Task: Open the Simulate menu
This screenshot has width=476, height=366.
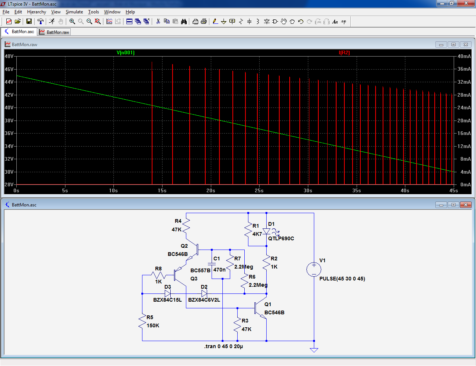Action: coord(74,12)
